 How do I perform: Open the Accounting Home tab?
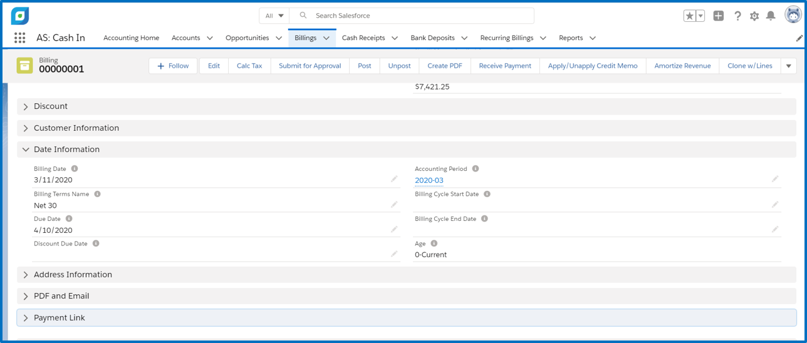[131, 38]
